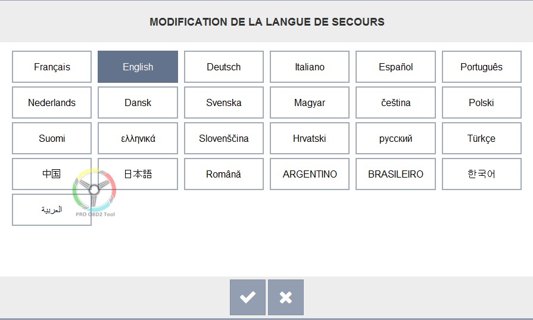Cancel with the X button
The height and width of the screenshot is (320, 533).
(285, 297)
